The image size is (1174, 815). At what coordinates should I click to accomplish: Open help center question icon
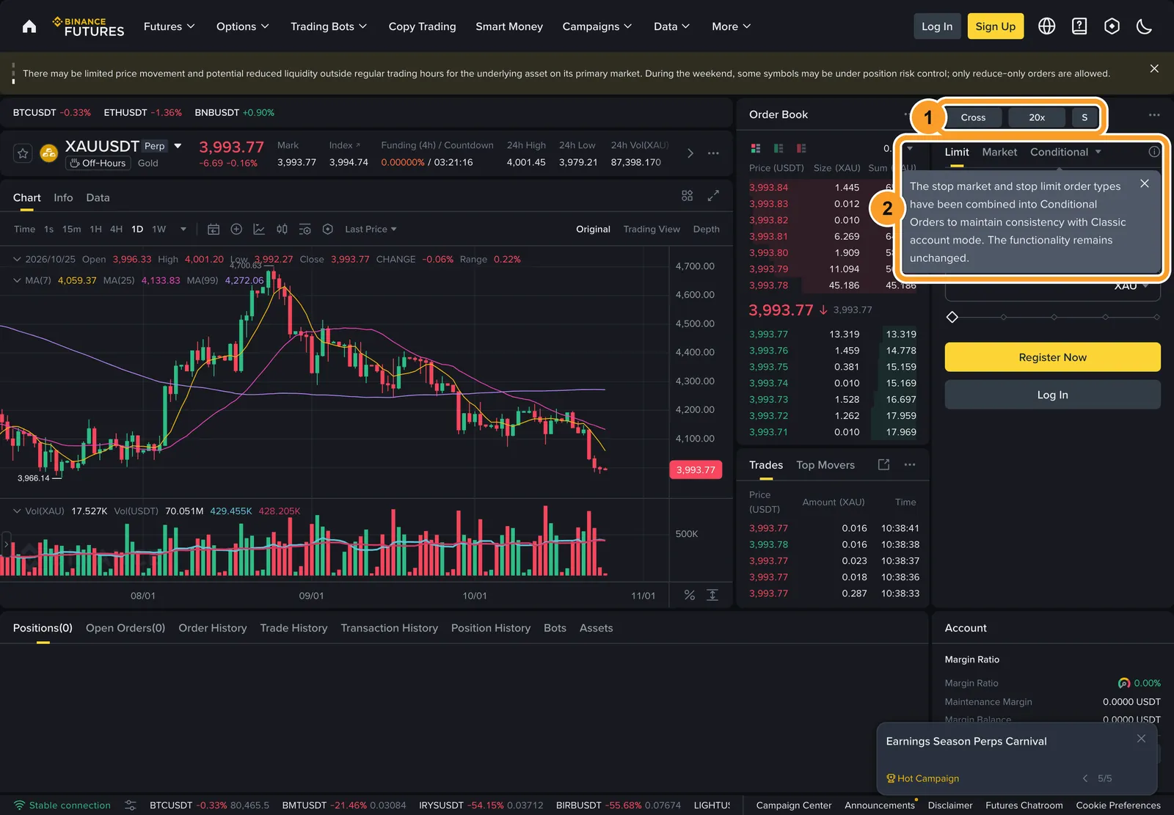tap(1079, 26)
